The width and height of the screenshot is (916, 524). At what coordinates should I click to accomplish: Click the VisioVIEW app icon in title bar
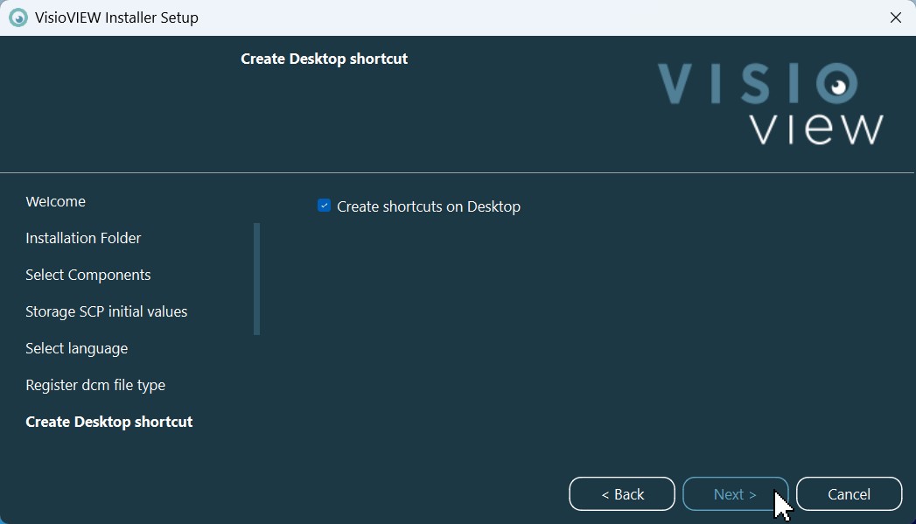point(17,17)
